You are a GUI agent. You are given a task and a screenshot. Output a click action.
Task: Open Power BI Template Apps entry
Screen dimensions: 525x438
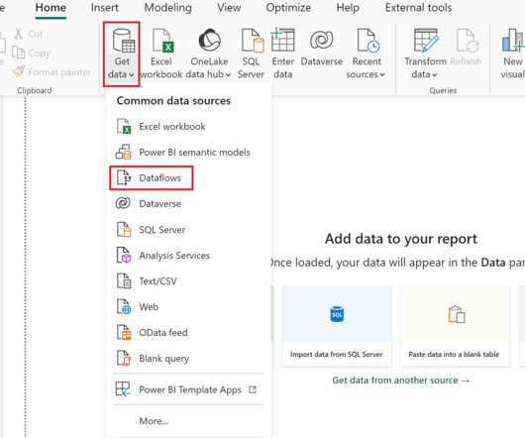coord(188,389)
